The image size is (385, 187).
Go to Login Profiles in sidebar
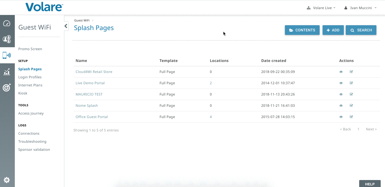30,77
